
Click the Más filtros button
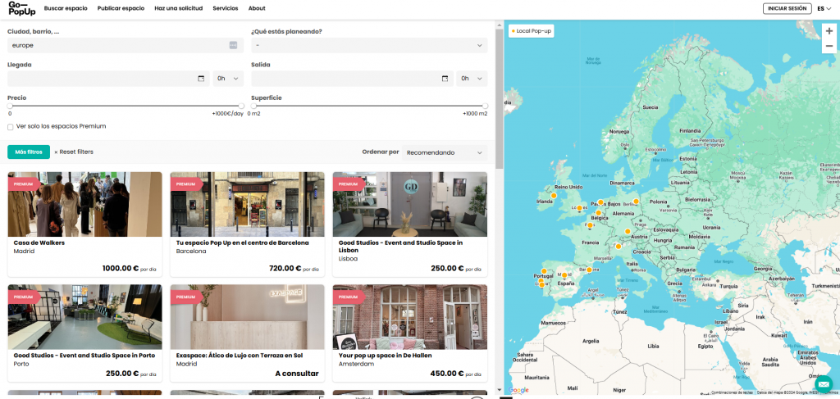(29, 152)
